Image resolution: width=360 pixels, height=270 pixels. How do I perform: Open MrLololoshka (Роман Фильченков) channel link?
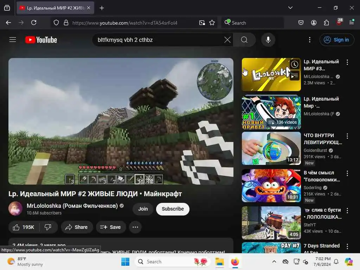tap(72, 206)
